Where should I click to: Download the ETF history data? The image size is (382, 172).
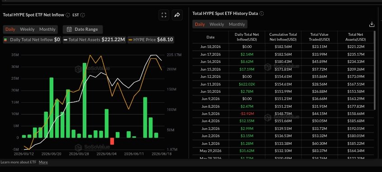tap(372, 24)
